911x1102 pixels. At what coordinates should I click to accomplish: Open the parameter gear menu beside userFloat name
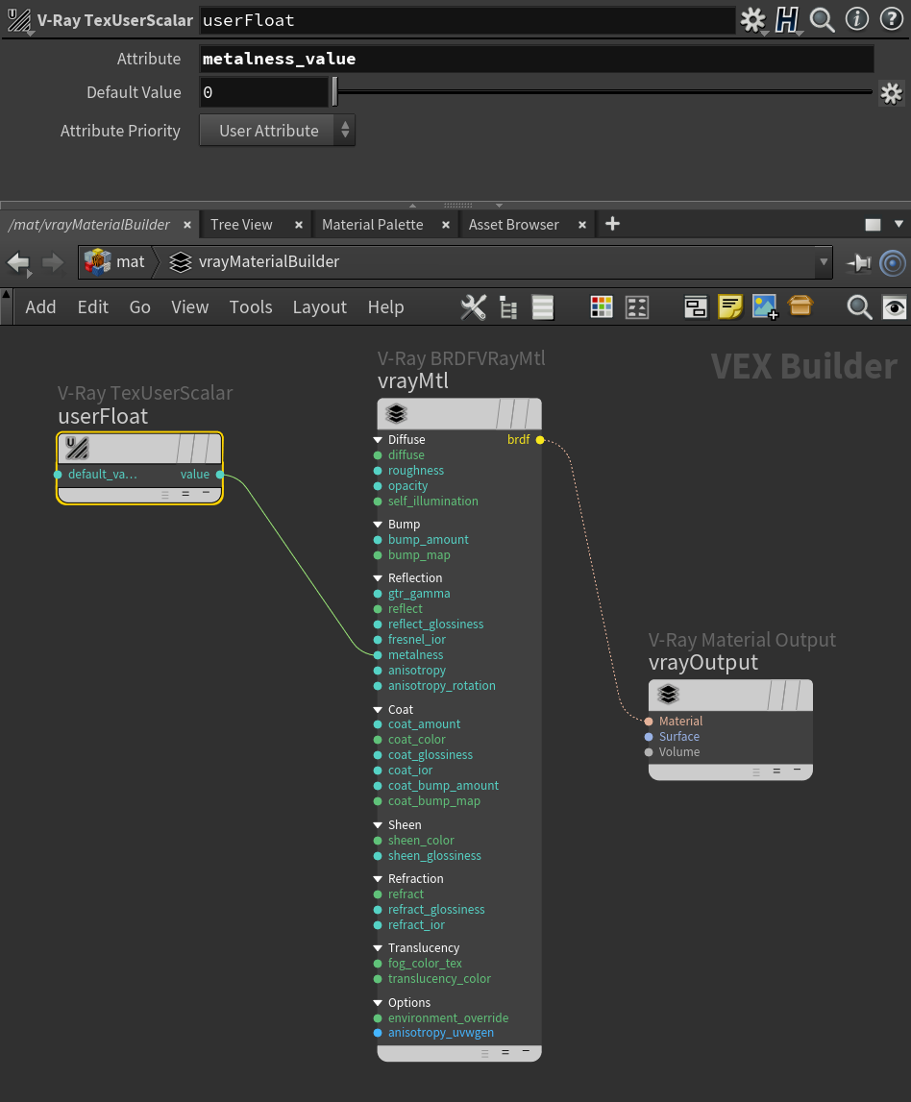coord(752,19)
